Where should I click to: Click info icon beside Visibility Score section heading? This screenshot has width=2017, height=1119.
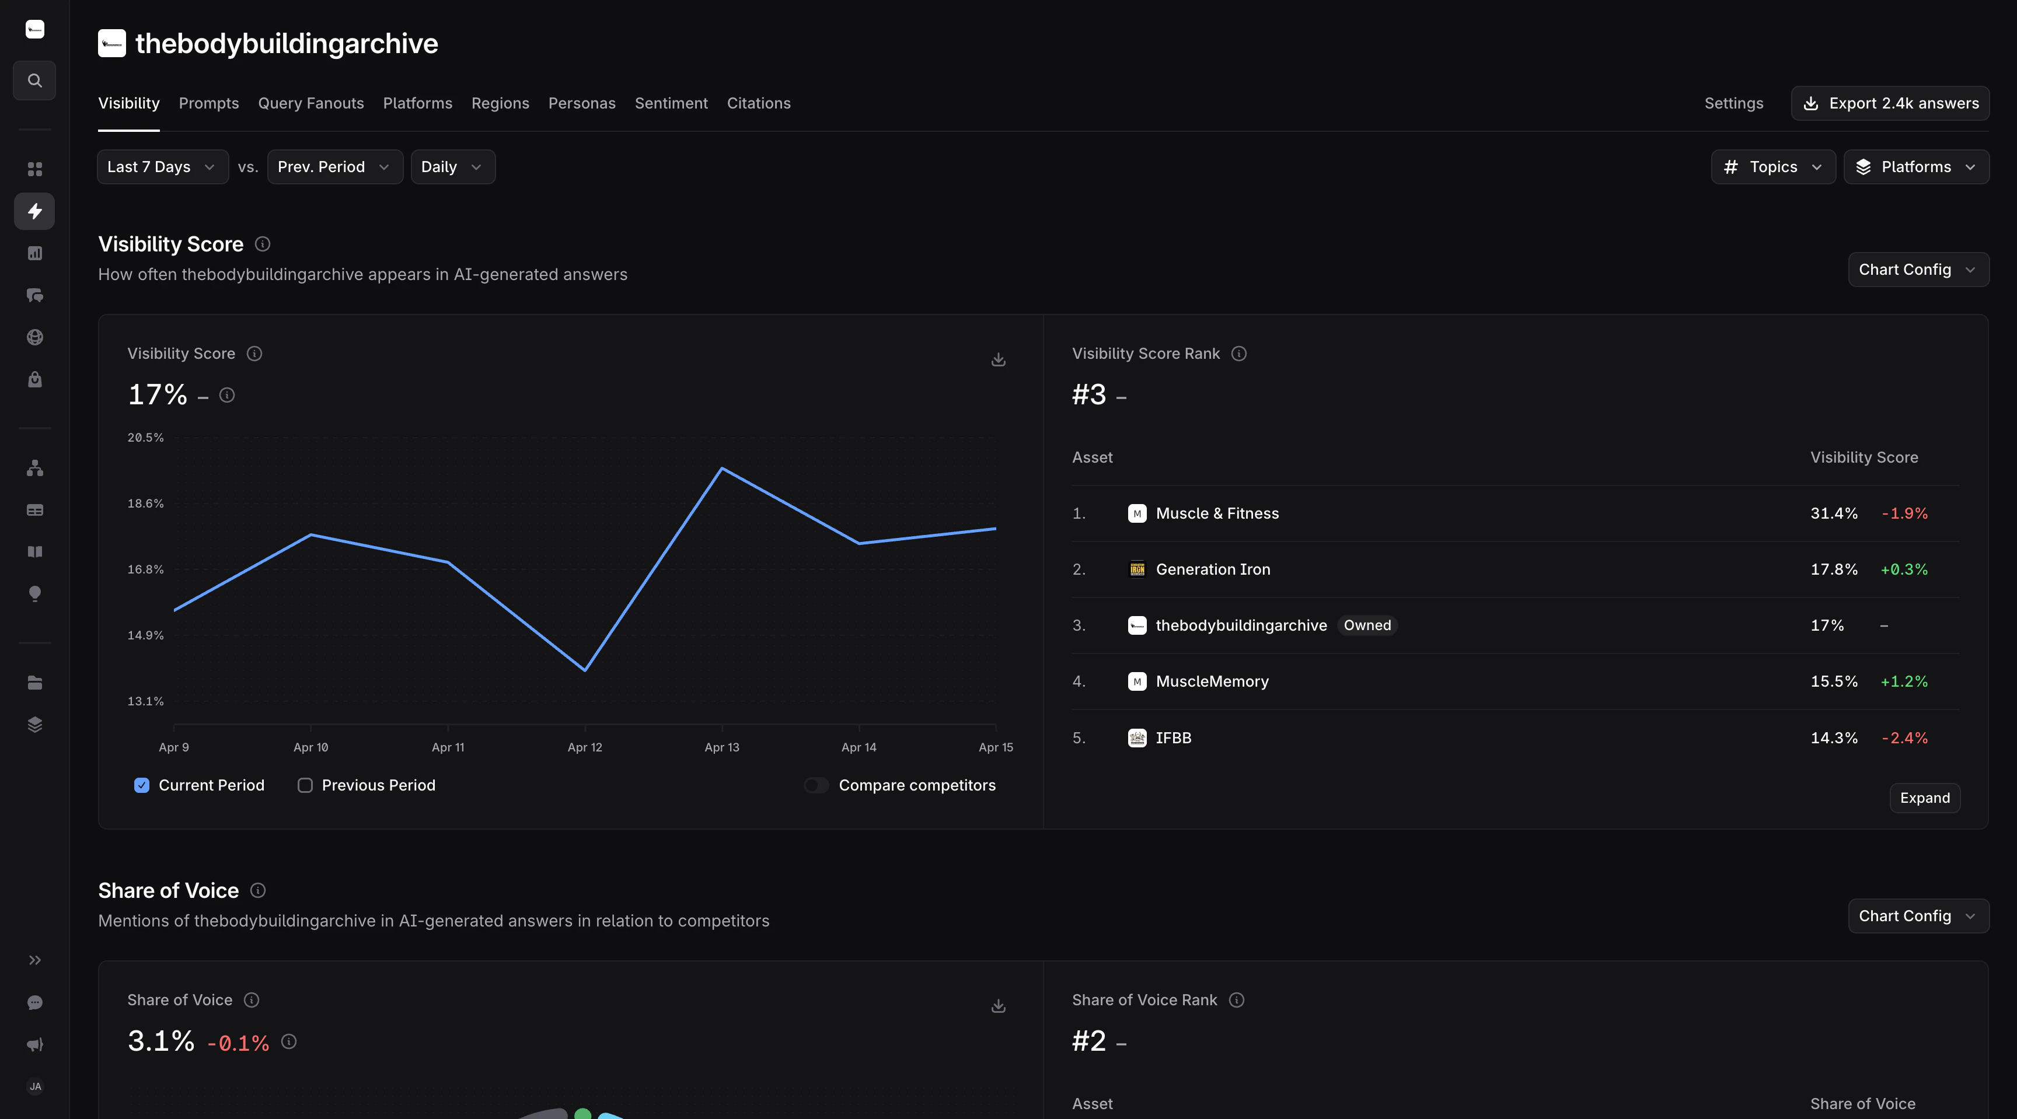(x=263, y=244)
